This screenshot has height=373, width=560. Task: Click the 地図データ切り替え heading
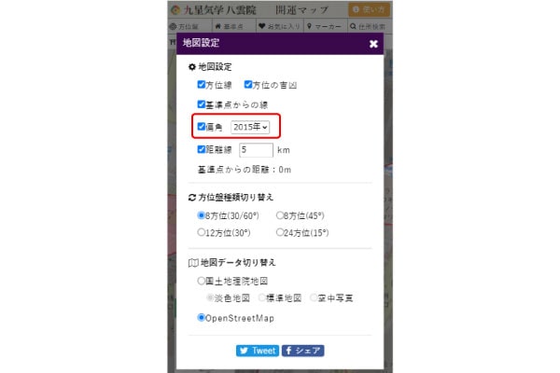click(x=238, y=262)
